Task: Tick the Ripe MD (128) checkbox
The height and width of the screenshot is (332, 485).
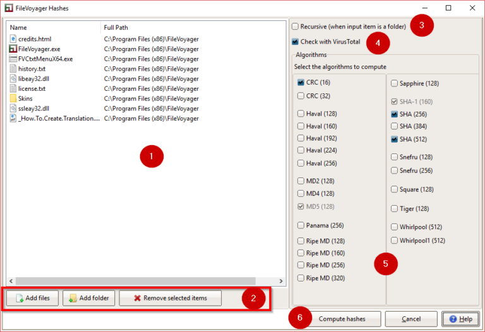Action: pyautogui.click(x=301, y=241)
